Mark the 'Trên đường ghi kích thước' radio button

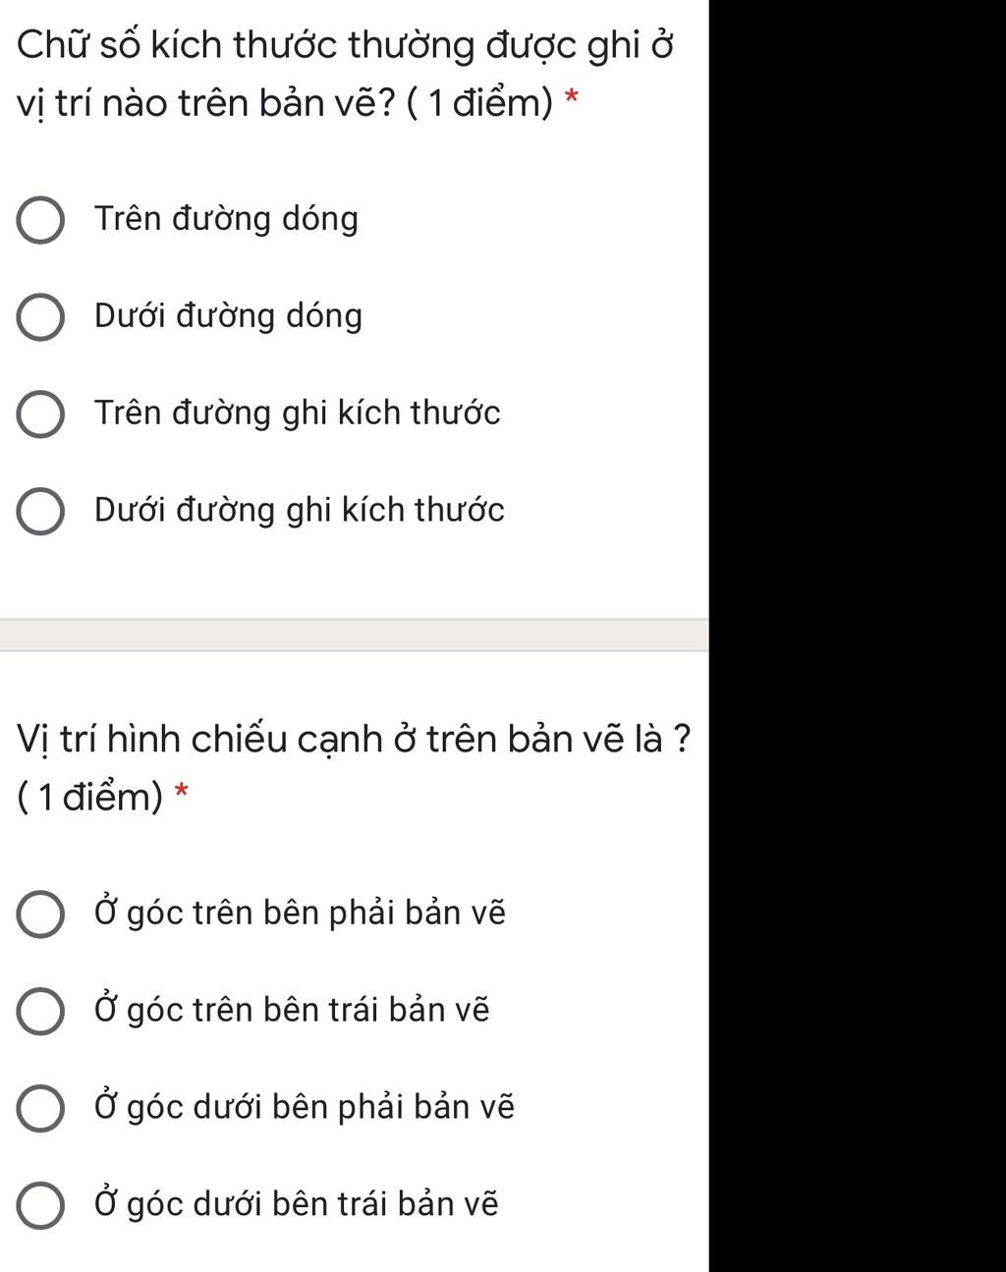(41, 415)
